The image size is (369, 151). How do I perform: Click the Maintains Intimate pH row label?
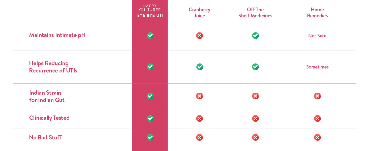click(x=57, y=35)
